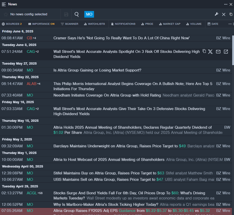
Task: Open the Scanner filter
Action: click(69, 24)
